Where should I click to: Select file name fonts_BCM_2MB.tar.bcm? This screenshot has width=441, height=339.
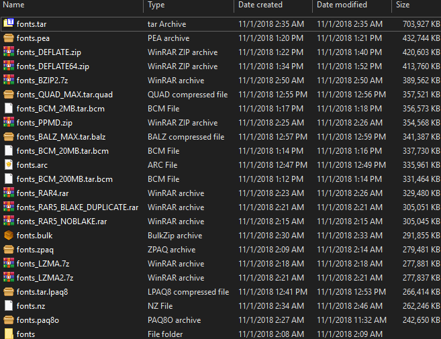(60, 109)
